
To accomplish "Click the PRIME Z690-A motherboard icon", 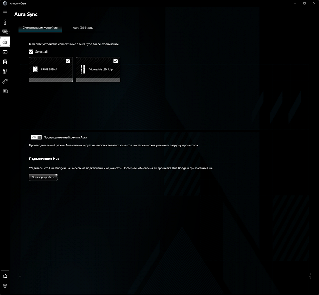I will click(x=35, y=69).
